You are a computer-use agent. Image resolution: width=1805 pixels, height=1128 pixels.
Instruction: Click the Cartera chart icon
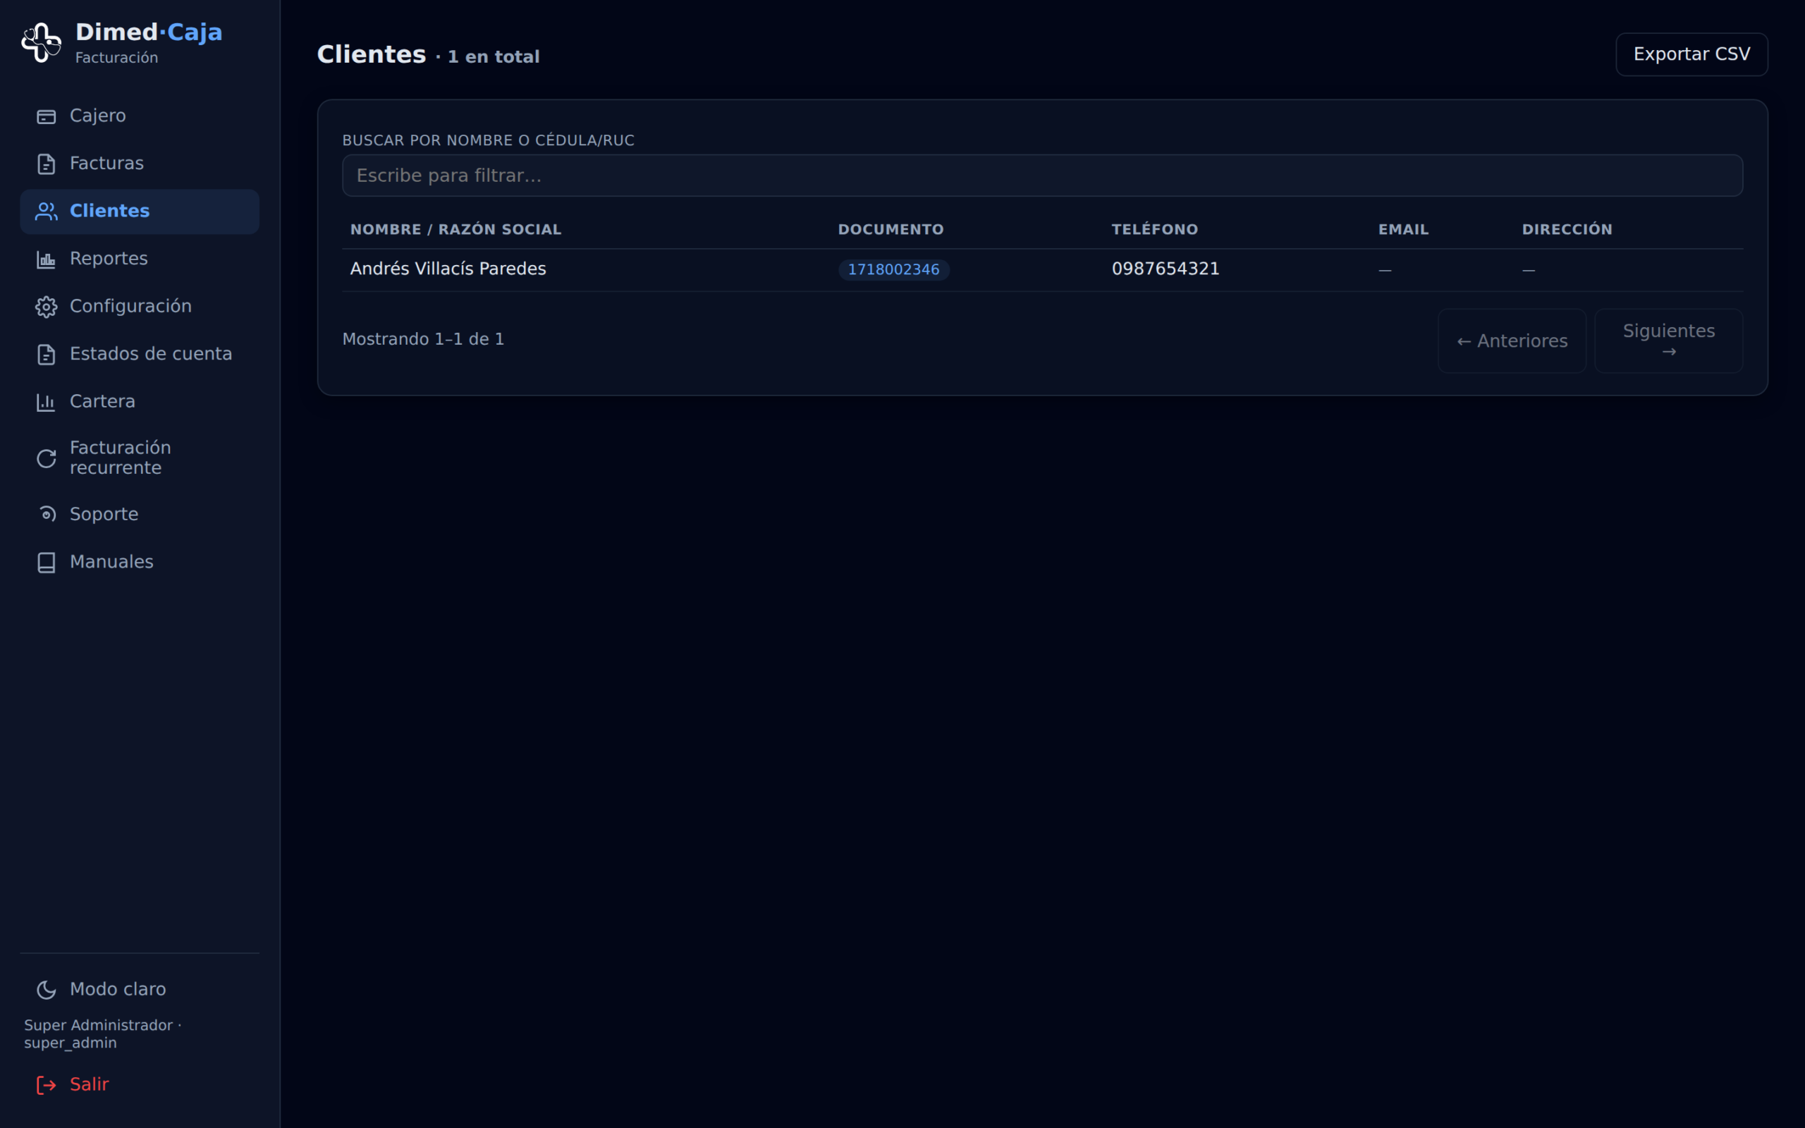pos(47,402)
